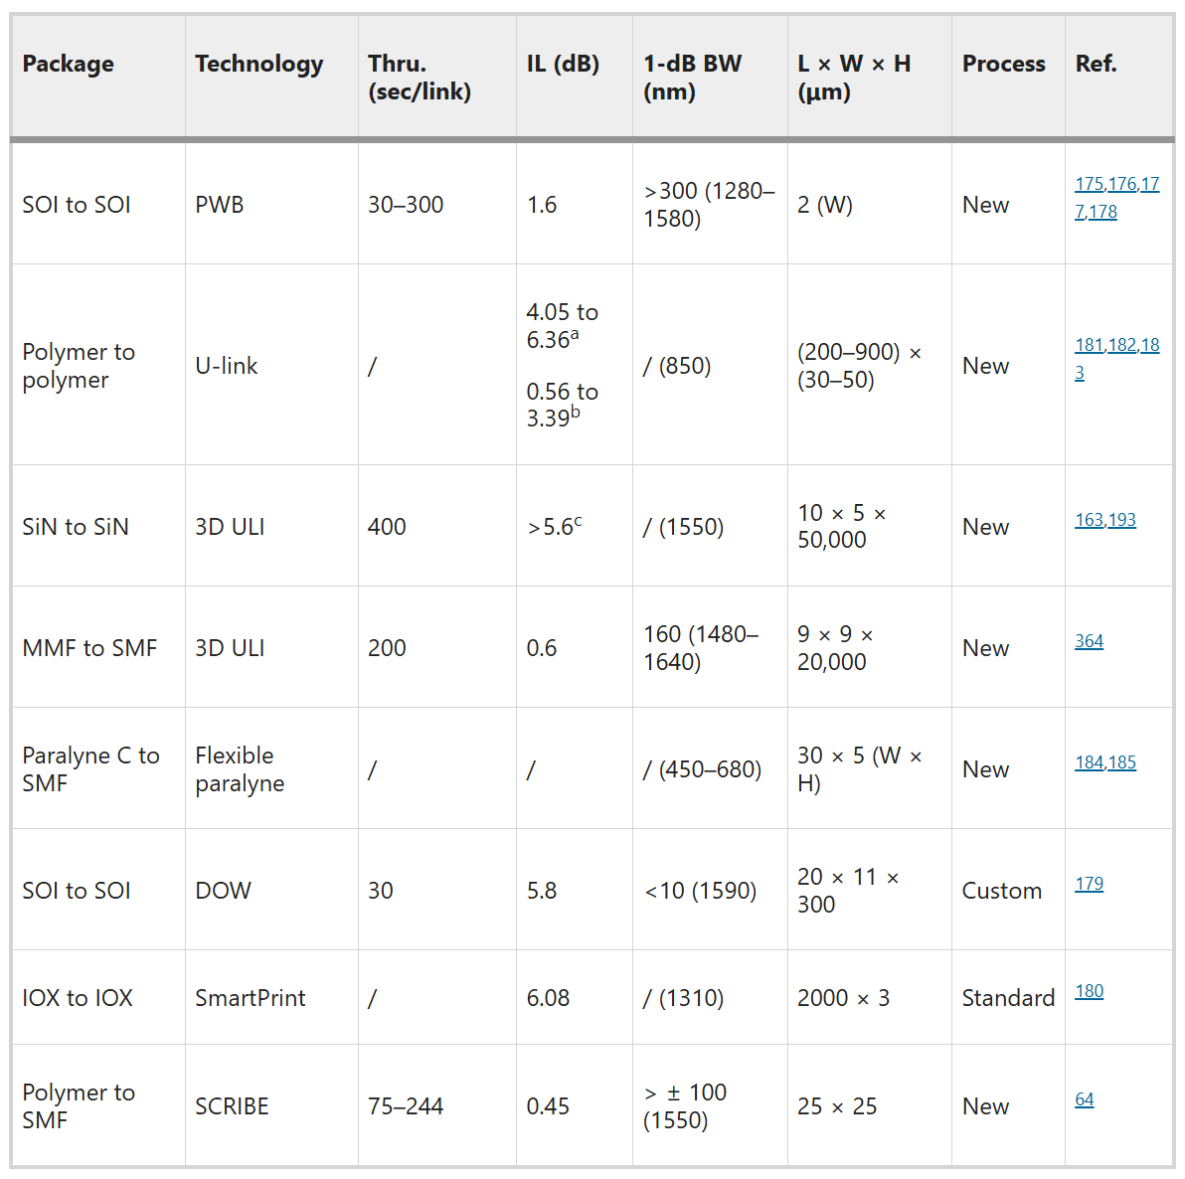Follow reference link 178
Viewport: 1185px width, 1179px height.
click(1102, 212)
